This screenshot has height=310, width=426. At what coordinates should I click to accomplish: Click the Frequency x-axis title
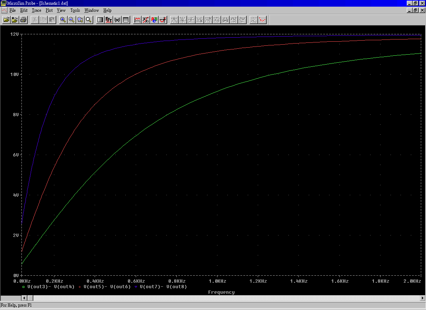222,292
